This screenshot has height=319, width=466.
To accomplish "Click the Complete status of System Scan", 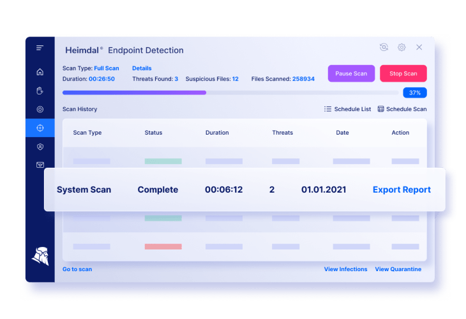I will pyautogui.click(x=158, y=189).
